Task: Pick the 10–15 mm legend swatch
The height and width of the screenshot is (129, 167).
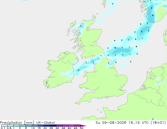Action: click(35, 126)
